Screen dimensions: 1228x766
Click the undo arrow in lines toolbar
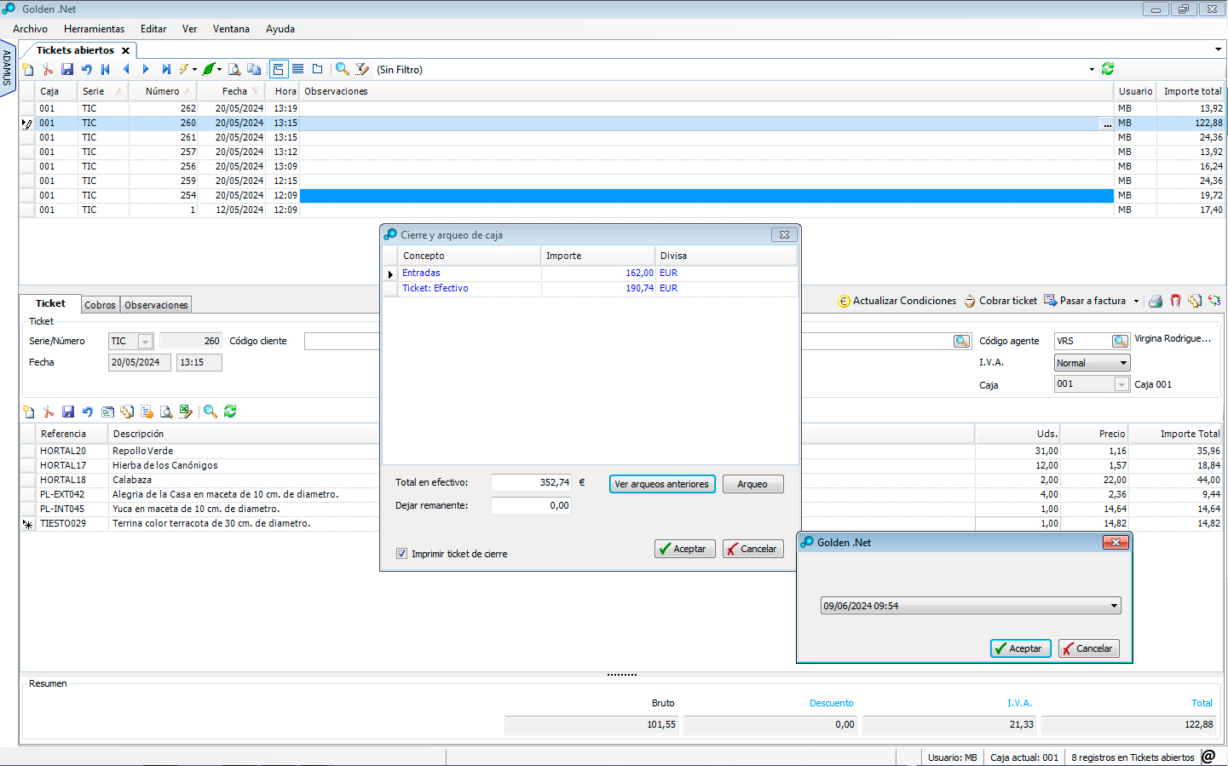coord(88,412)
